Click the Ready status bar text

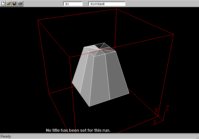point(6,136)
